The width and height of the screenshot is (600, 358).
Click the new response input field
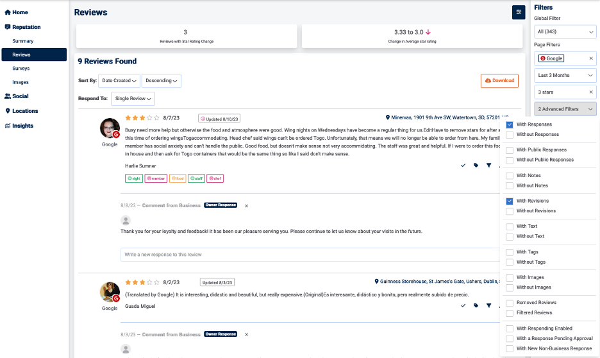310,255
